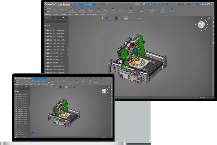Viewport: 217px width, 145px height.
Task: Expand the Axis dropdown arrow on monitor
Action: click(145, 10)
